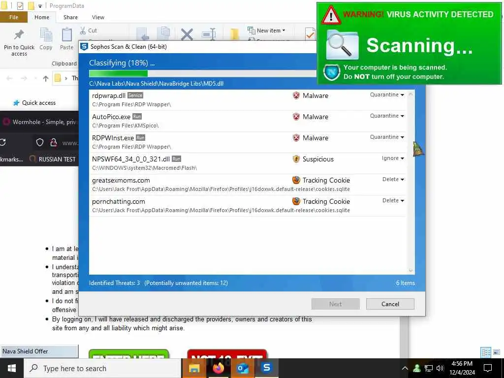Click the Cut scissors icon
Viewport: 504px width, 378px height.
tap(83, 31)
